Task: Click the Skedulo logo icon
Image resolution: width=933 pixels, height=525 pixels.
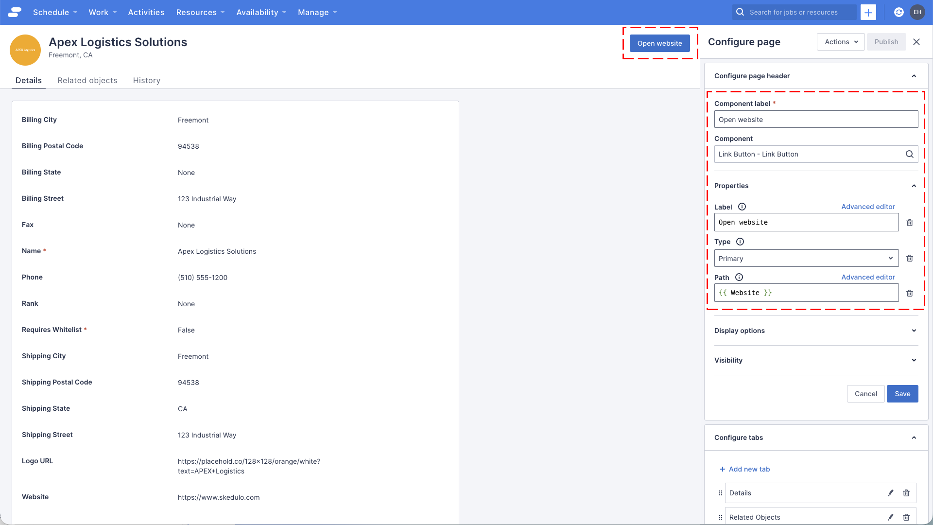Action: click(14, 12)
